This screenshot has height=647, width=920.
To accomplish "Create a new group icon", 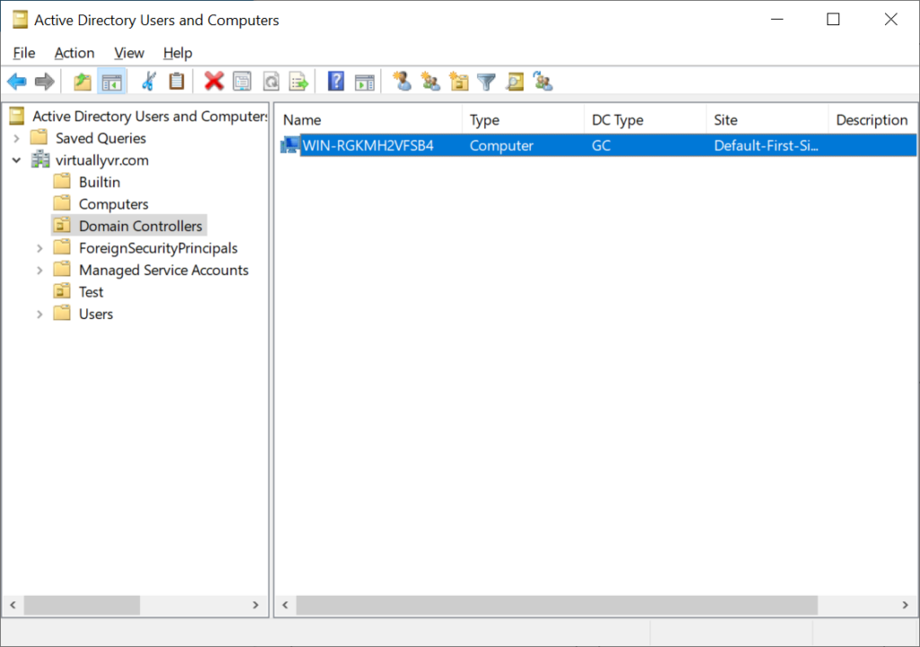I will (x=430, y=82).
